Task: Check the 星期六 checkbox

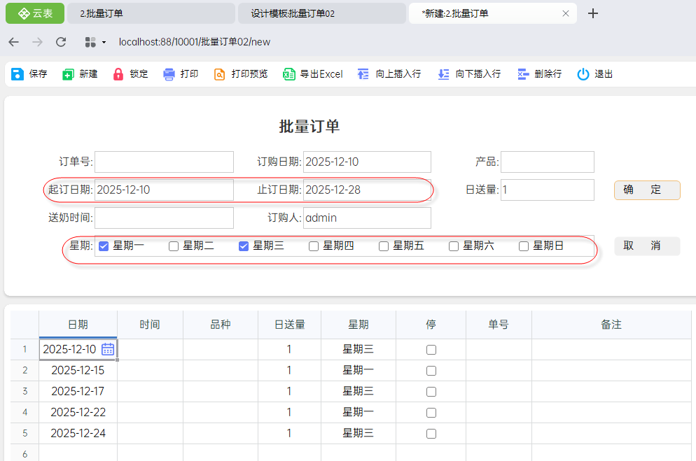Action: [453, 246]
